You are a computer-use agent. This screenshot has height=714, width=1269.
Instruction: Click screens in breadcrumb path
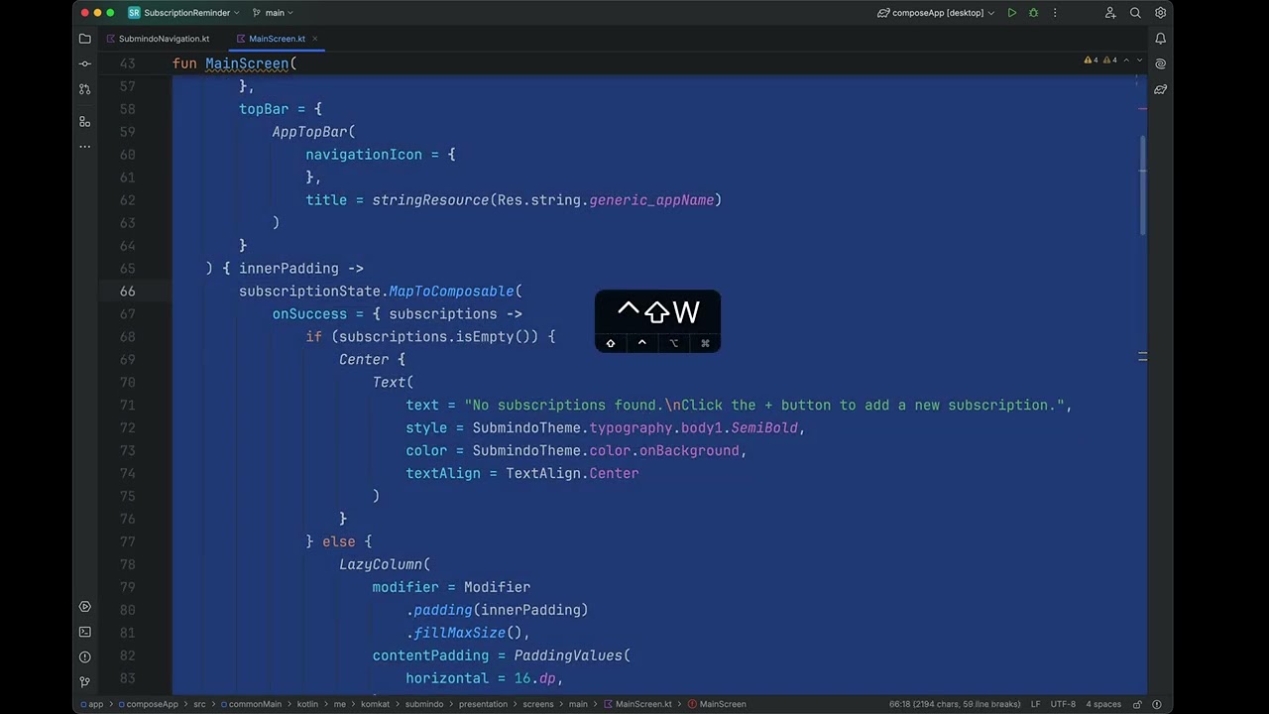point(538,704)
